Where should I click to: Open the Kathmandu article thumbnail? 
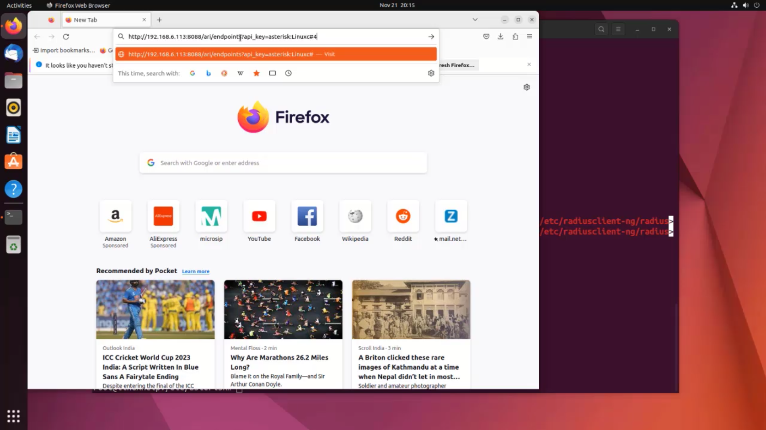point(411,309)
